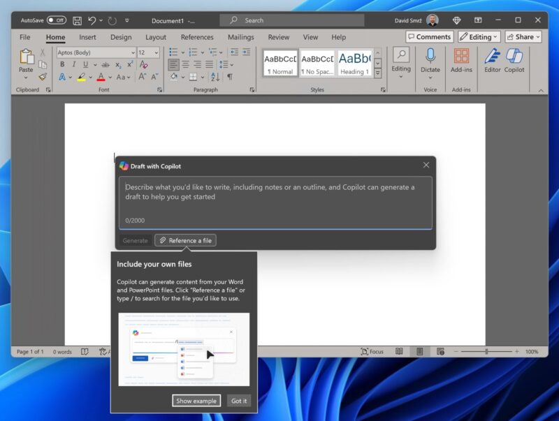Image resolution: width=559 pixels, height=421 pixels.
Task: Apply subscript formatting
Action: tap(117, 64)
